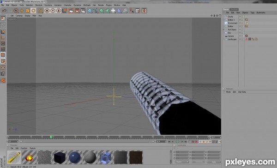The width and height of the screenshot is (277, 168).
Task: Open the Bookmarks menu in Objects manager
Action: pyautogui.click(x=261, y=13)
